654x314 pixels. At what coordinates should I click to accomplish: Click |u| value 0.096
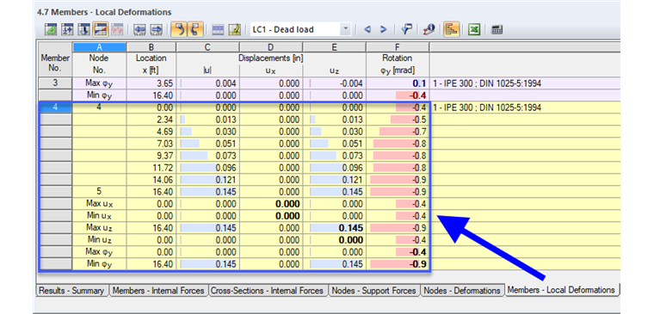[x=207, y=168]
